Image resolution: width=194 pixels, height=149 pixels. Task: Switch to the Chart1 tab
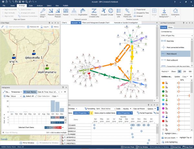tap(64, 23)
